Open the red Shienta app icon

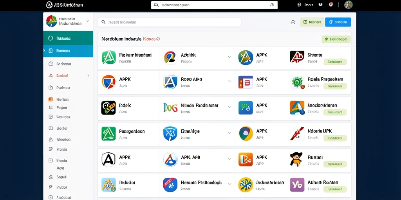[297, 57]
